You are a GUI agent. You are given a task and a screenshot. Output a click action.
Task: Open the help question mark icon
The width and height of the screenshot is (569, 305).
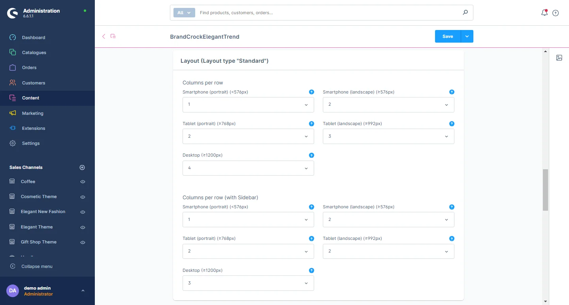[556, 13]
